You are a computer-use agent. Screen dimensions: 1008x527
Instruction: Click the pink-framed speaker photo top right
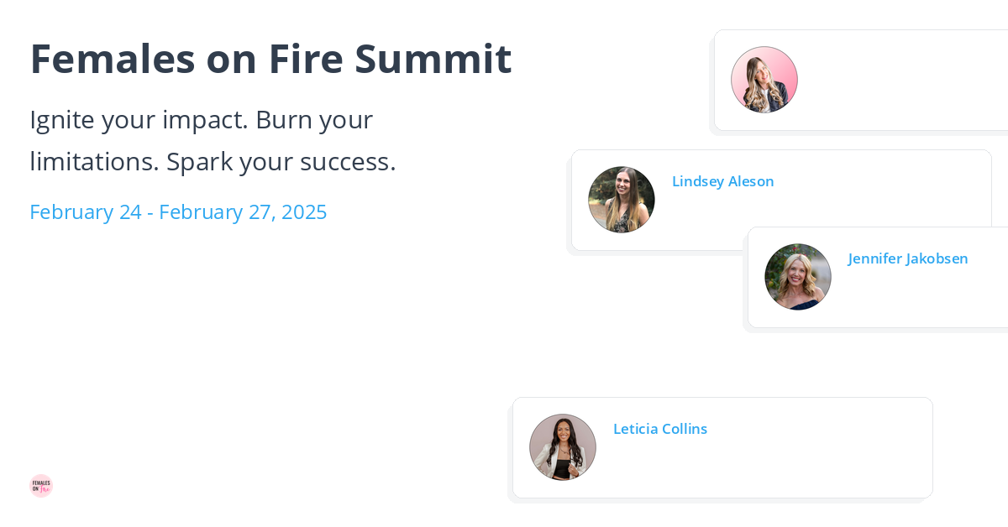tap(764, 79)
